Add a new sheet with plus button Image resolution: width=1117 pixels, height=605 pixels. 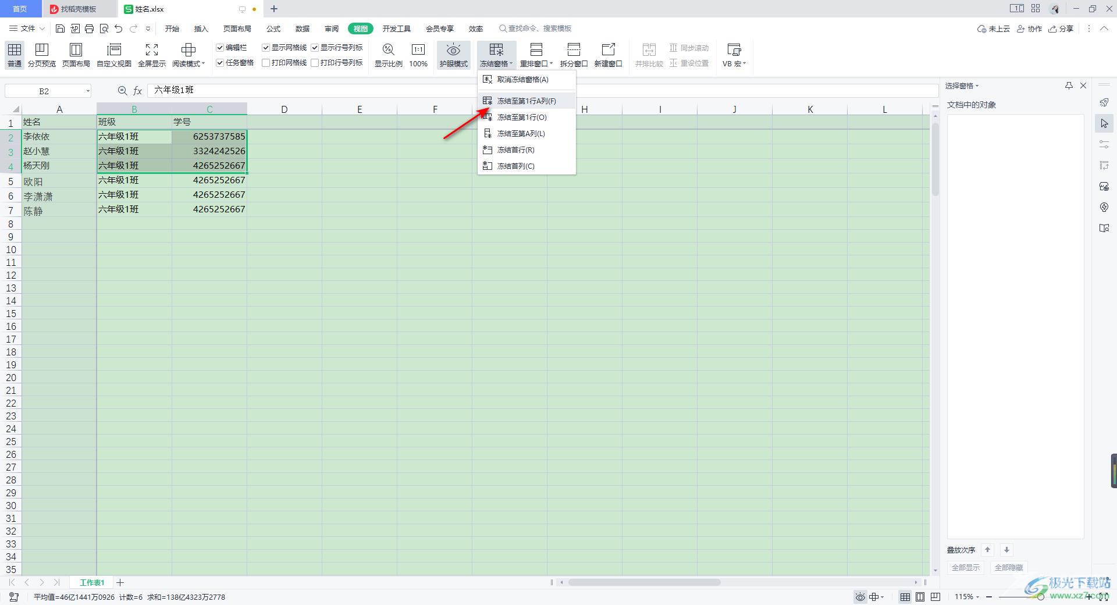coord(120,582)
